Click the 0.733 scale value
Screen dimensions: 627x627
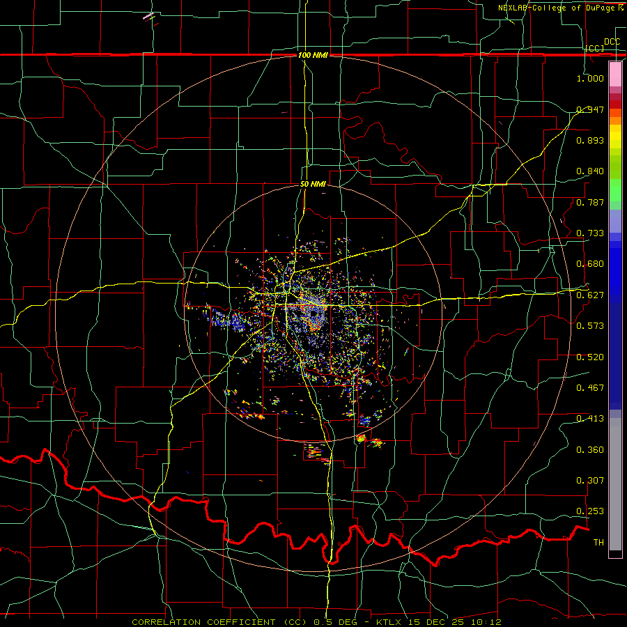(x=590, y=233)
